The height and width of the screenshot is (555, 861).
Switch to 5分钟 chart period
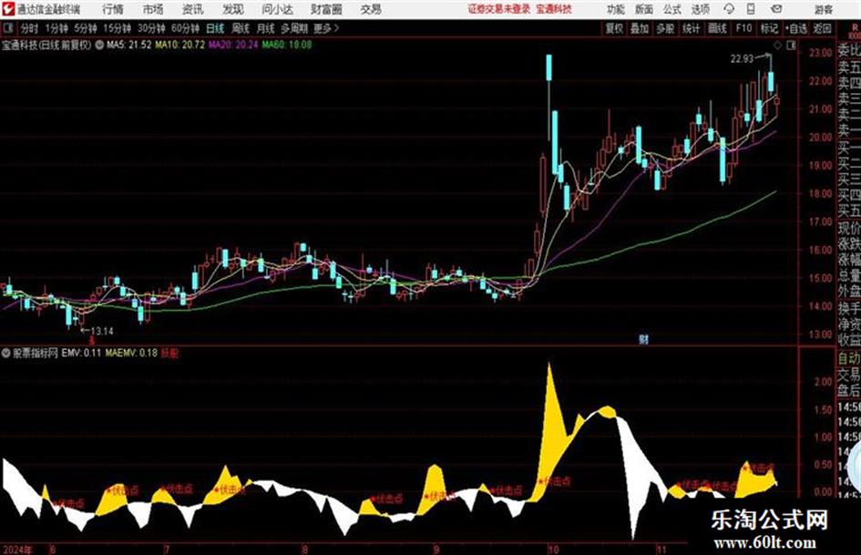(86, 28)
